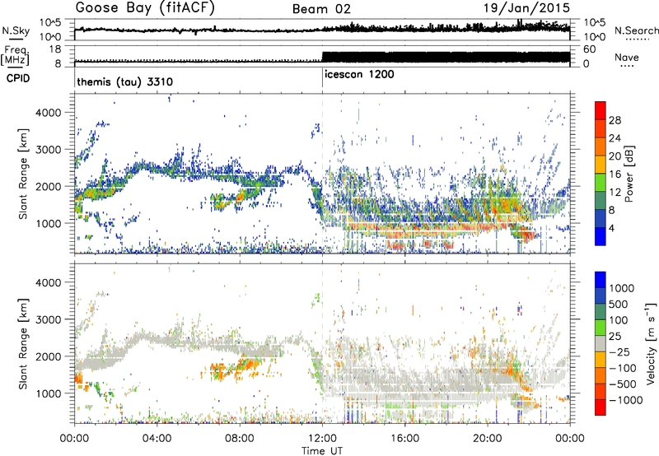
Task: Select the "24" power colorbar tick
Action: [x=615, y=138]
